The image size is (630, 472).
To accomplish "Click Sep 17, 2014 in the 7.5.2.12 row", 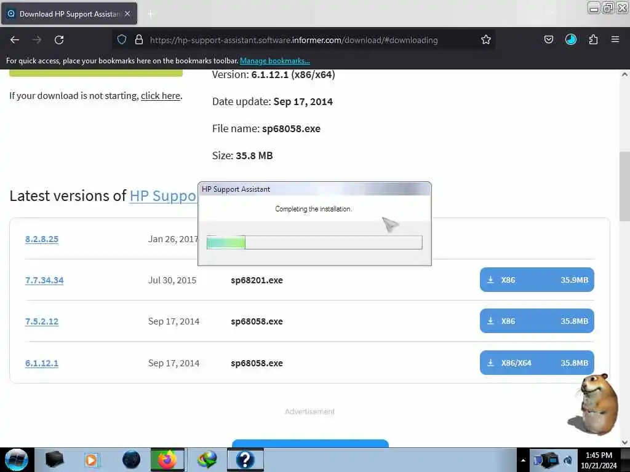I will pyautogui.click(x=173, y=321).
